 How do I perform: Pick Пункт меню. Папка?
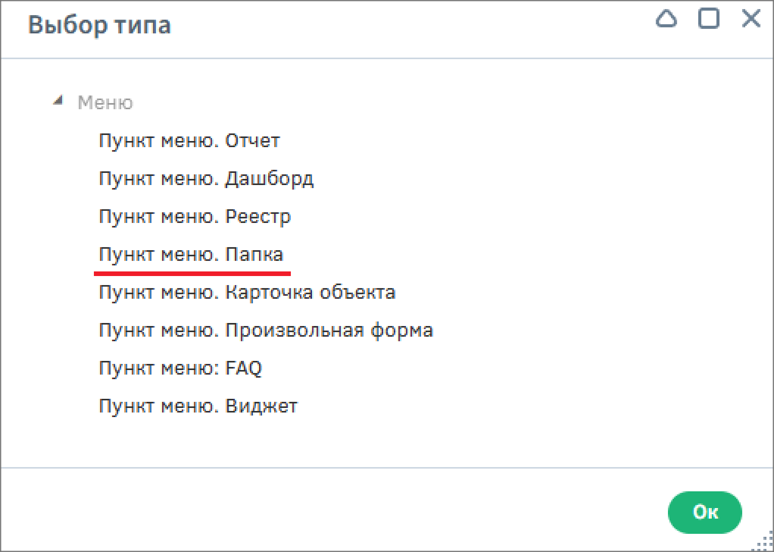pyautogui.click(x=191, y=255)
